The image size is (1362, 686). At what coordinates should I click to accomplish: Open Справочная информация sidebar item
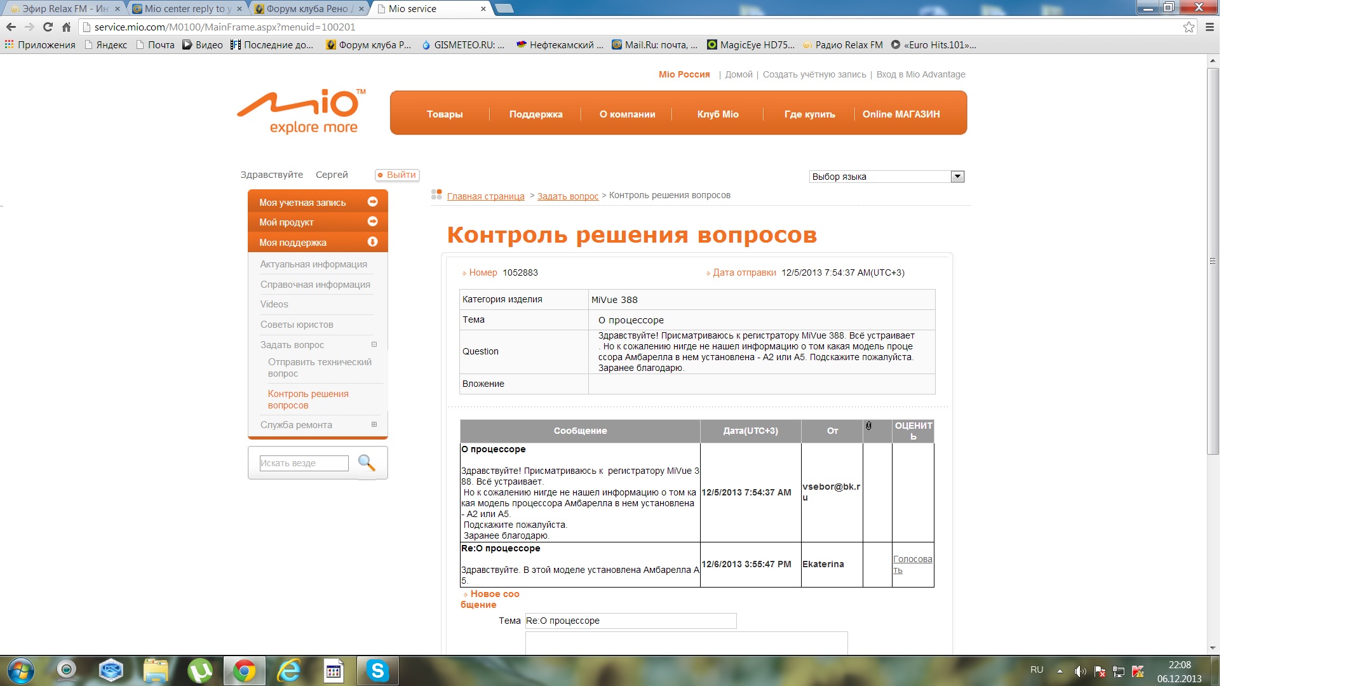coord(315,285)
